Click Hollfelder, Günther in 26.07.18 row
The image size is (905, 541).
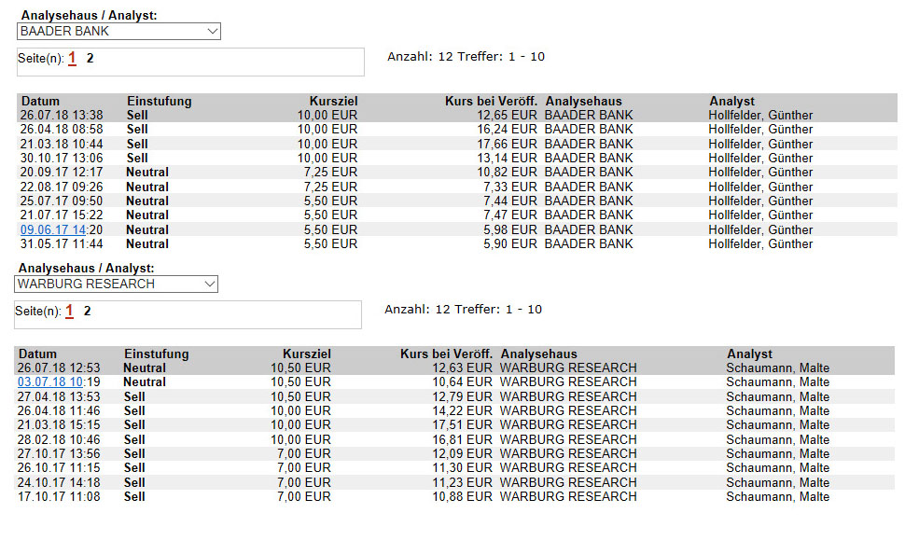760,116
